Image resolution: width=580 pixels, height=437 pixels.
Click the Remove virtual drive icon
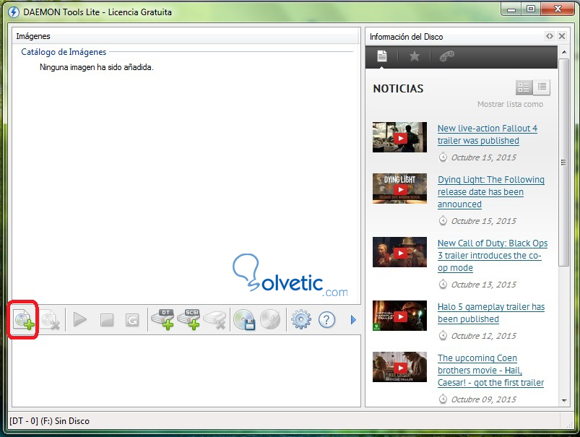point(215,320)
